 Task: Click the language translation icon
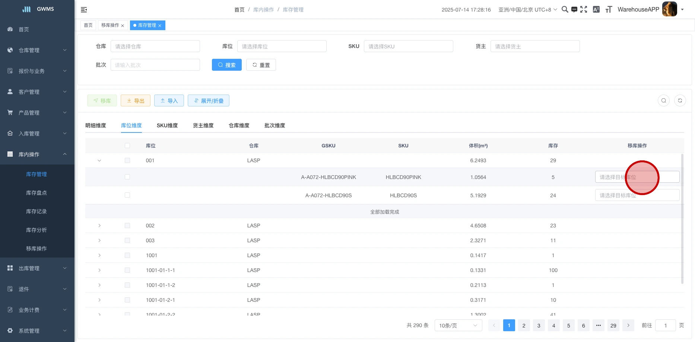click(596, 10)
